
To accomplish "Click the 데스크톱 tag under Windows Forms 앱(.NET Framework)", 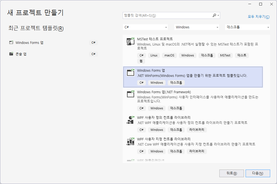I will [x=176, y=108].
